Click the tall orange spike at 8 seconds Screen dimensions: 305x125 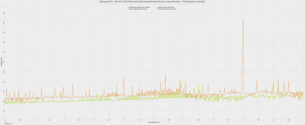coord(243,19)
